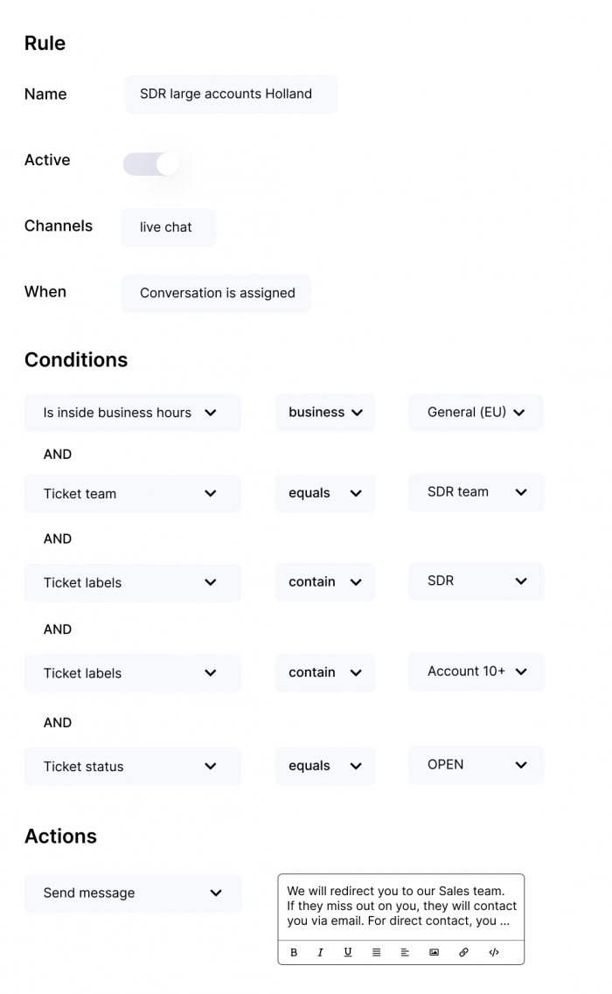Click the Conversation is assigned trigger
612x994 pixels.
pyautogui.click(x=215, y=293)
